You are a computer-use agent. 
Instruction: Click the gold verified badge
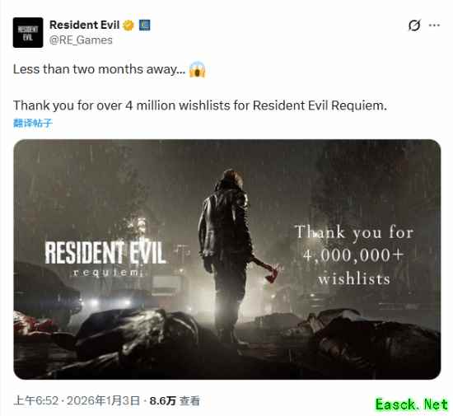coord(128,26)
